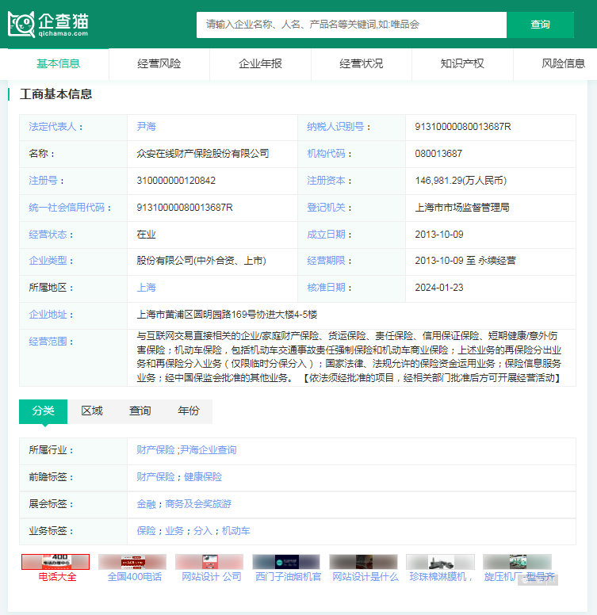Click the 西门子油烟机官 ad thumbnail
597x615 pixels.
pos(286,562)
